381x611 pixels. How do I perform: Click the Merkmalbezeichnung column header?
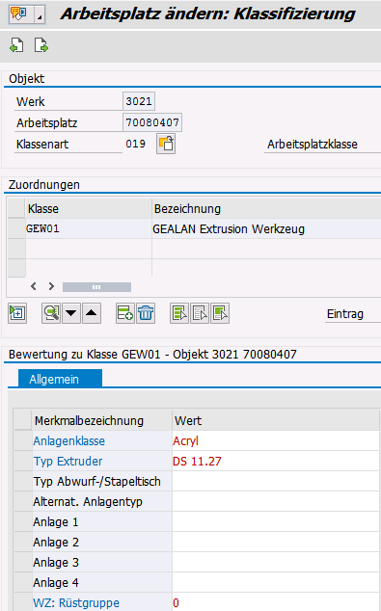click(x=102, y=420)
